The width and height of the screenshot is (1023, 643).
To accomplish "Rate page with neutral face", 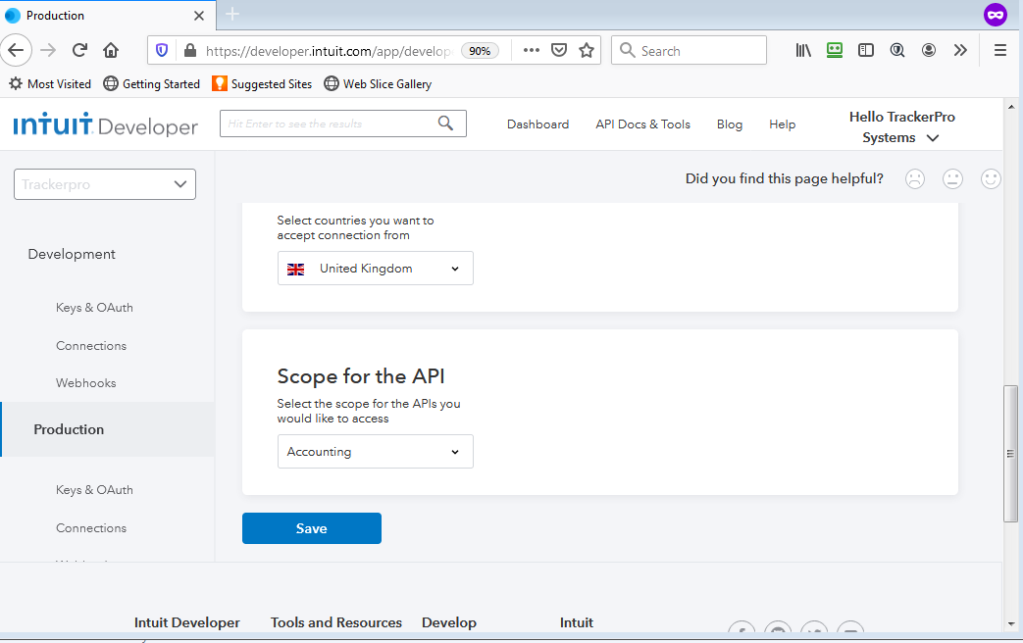I will pyautogui.click(x=952, y=178).
